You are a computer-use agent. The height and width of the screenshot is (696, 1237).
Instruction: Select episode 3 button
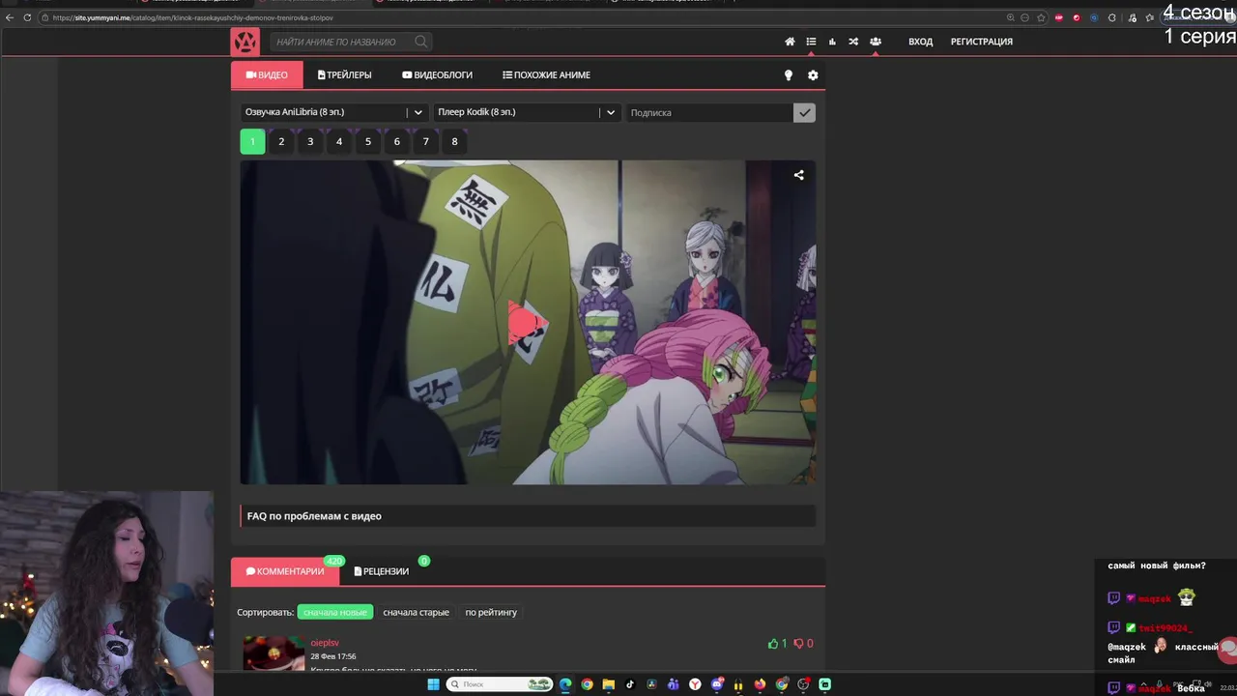coord(310,141)
